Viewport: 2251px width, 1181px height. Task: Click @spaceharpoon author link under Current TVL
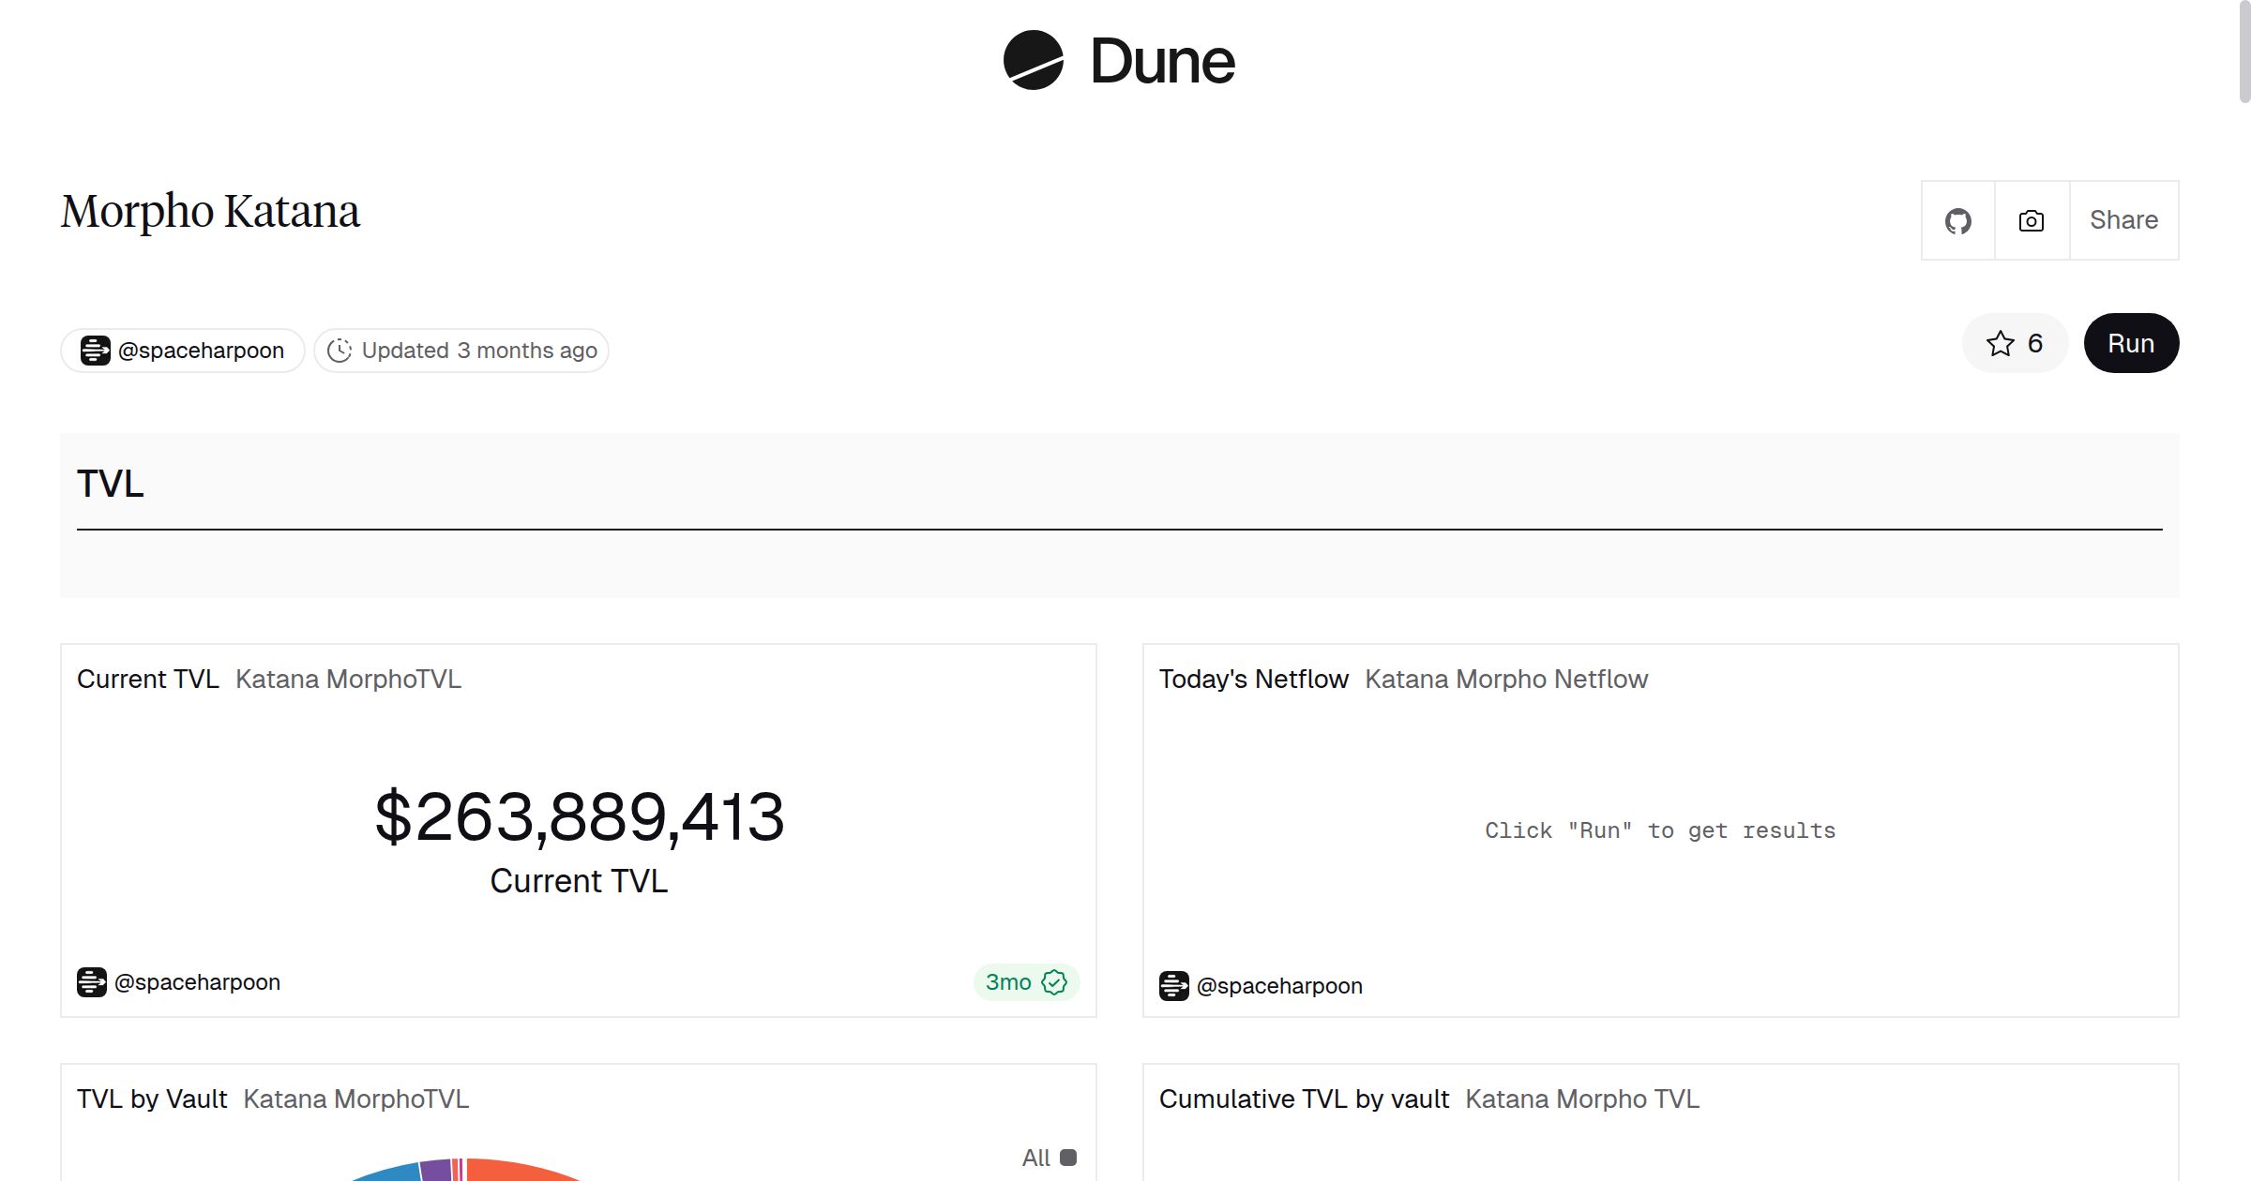[x=197, y=982]
